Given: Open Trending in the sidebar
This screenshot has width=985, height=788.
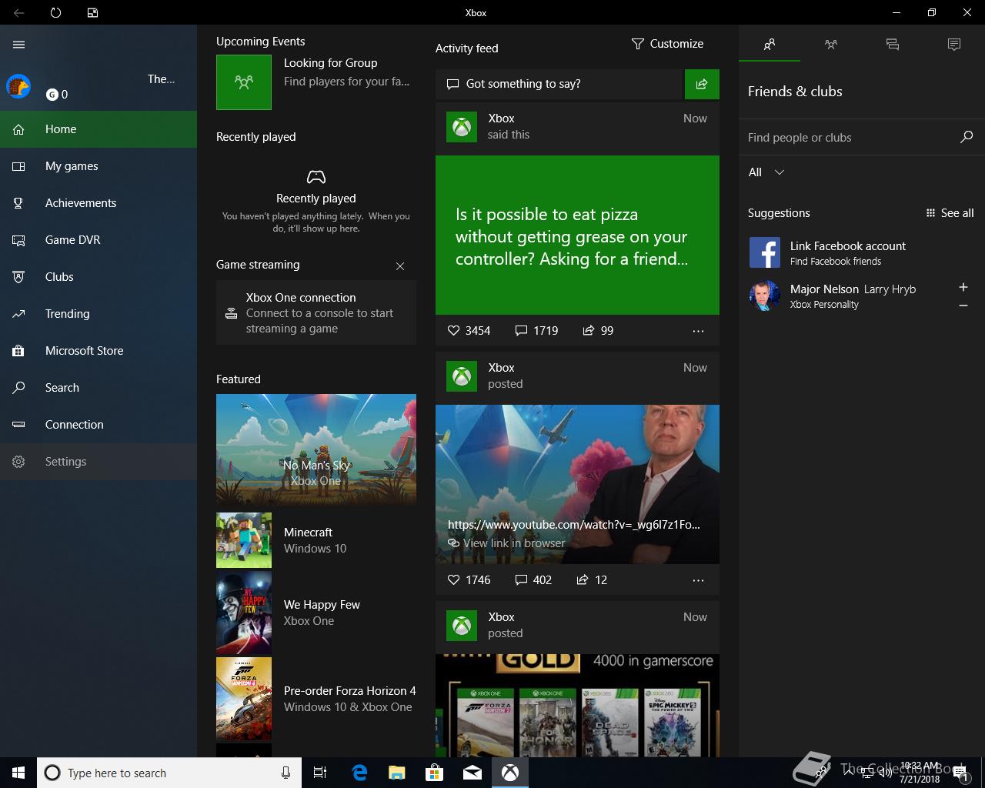Looking at the screenshot, I should click(98, 314).
